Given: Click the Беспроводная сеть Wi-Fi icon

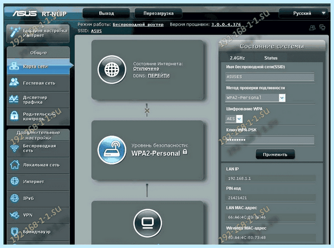Looking at the screenshot, I should pos(14,148).
